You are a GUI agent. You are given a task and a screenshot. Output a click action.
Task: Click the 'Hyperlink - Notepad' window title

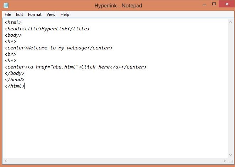118,6
